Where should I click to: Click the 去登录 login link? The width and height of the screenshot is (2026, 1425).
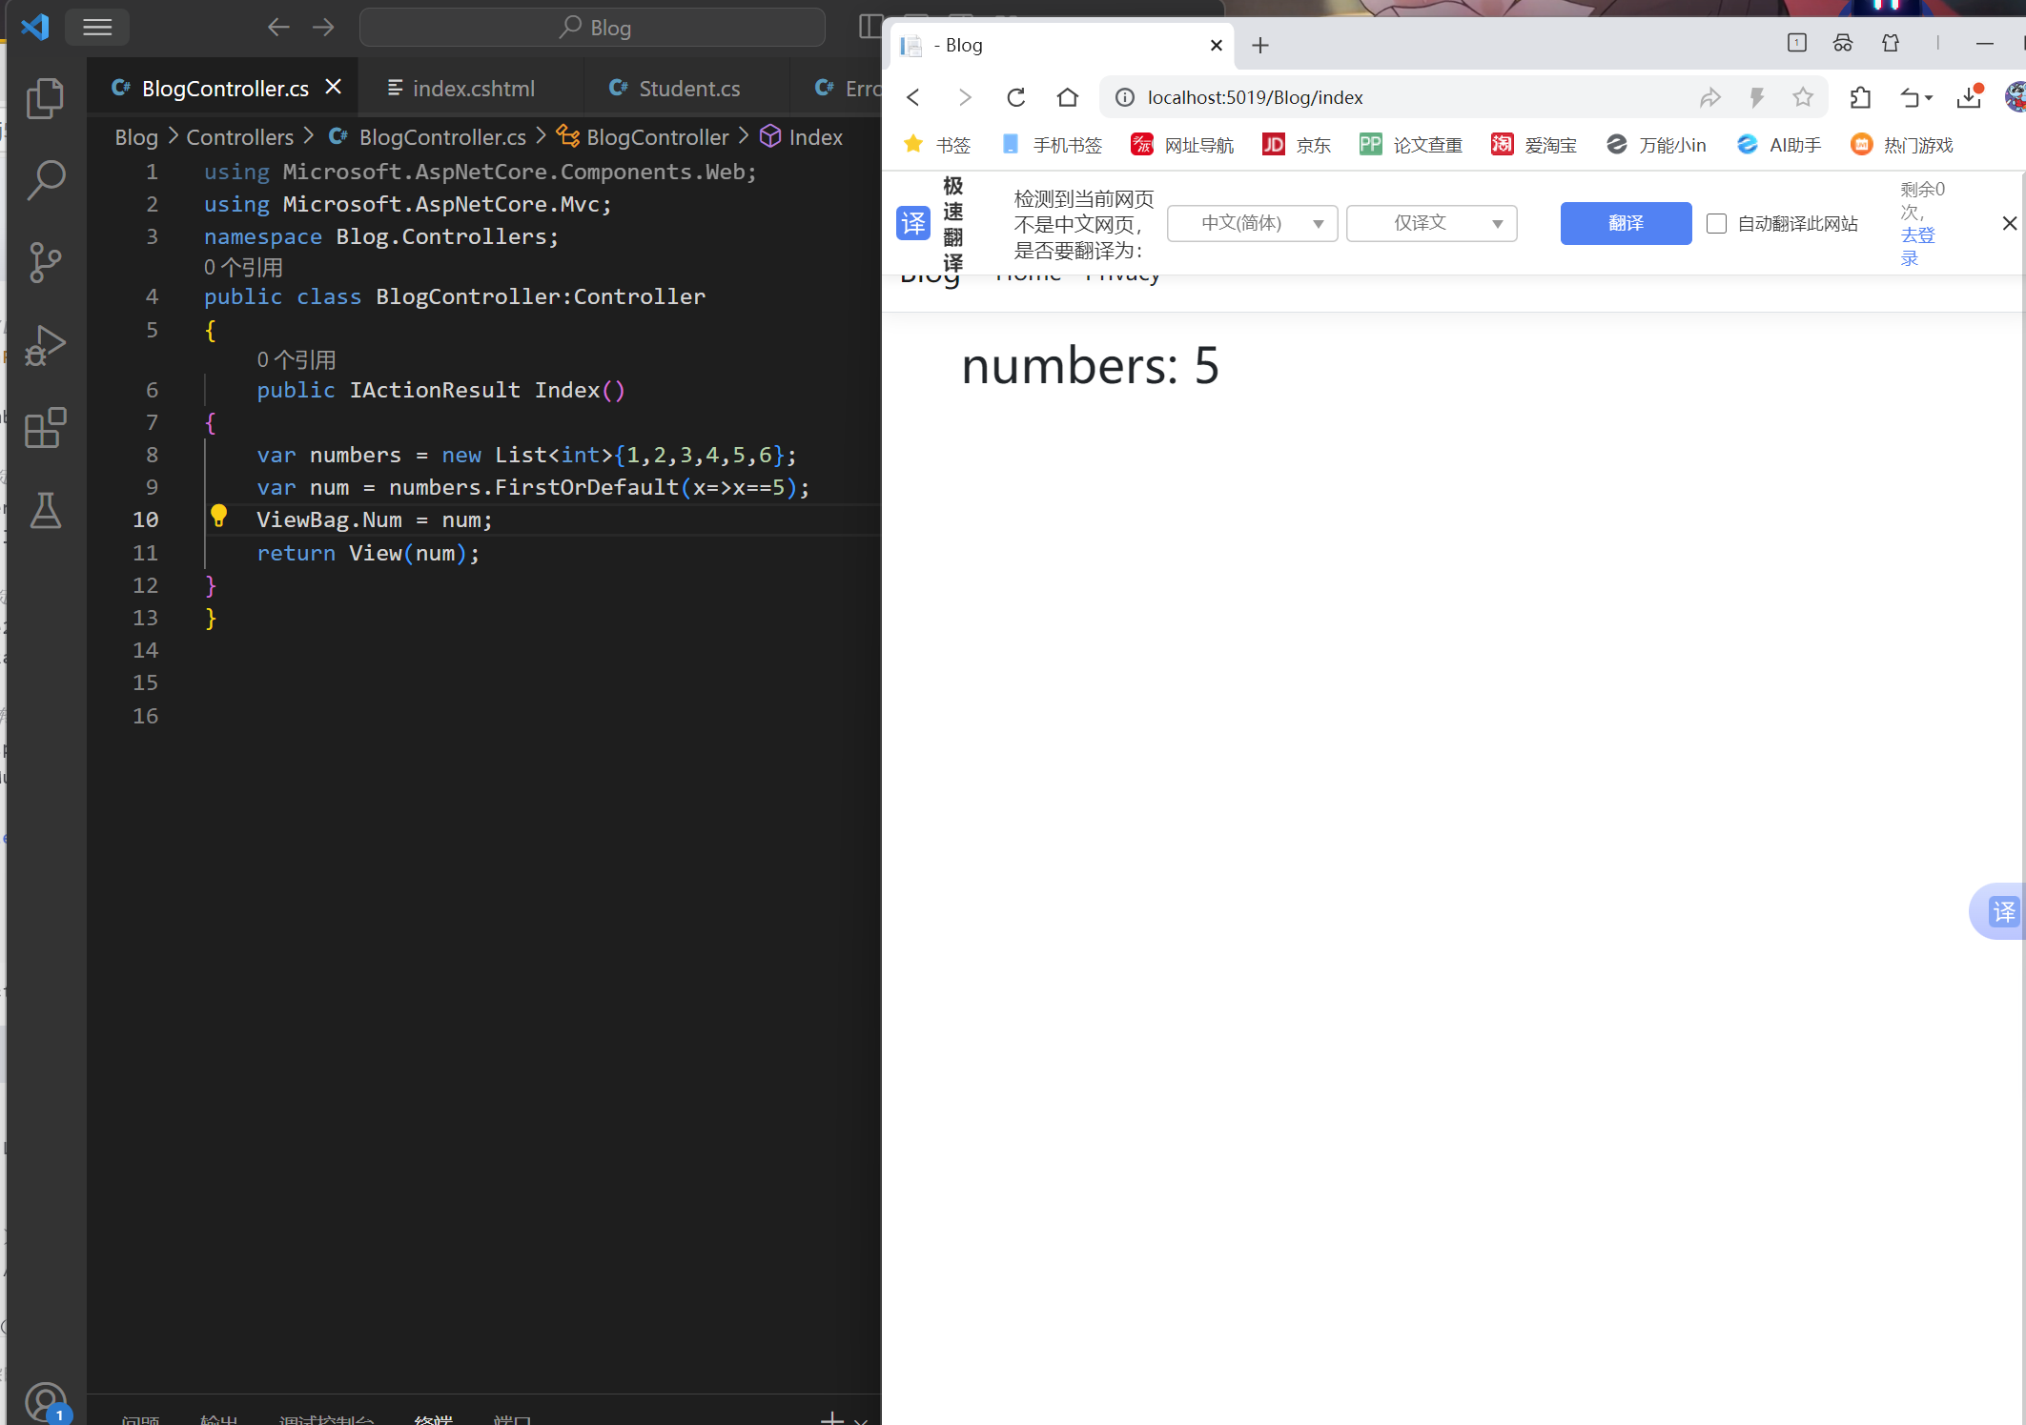(x=1916, y=246)
